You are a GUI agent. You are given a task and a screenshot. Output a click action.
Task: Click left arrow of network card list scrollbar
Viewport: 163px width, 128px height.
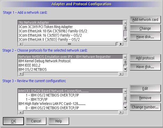pos(21,44)
